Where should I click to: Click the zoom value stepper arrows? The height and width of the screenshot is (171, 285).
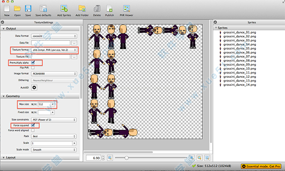pyautogui.click(x=103, y=158)
